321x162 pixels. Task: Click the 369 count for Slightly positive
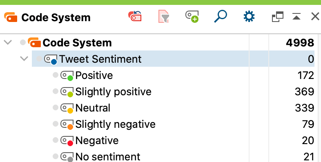(x=304, y=92)
